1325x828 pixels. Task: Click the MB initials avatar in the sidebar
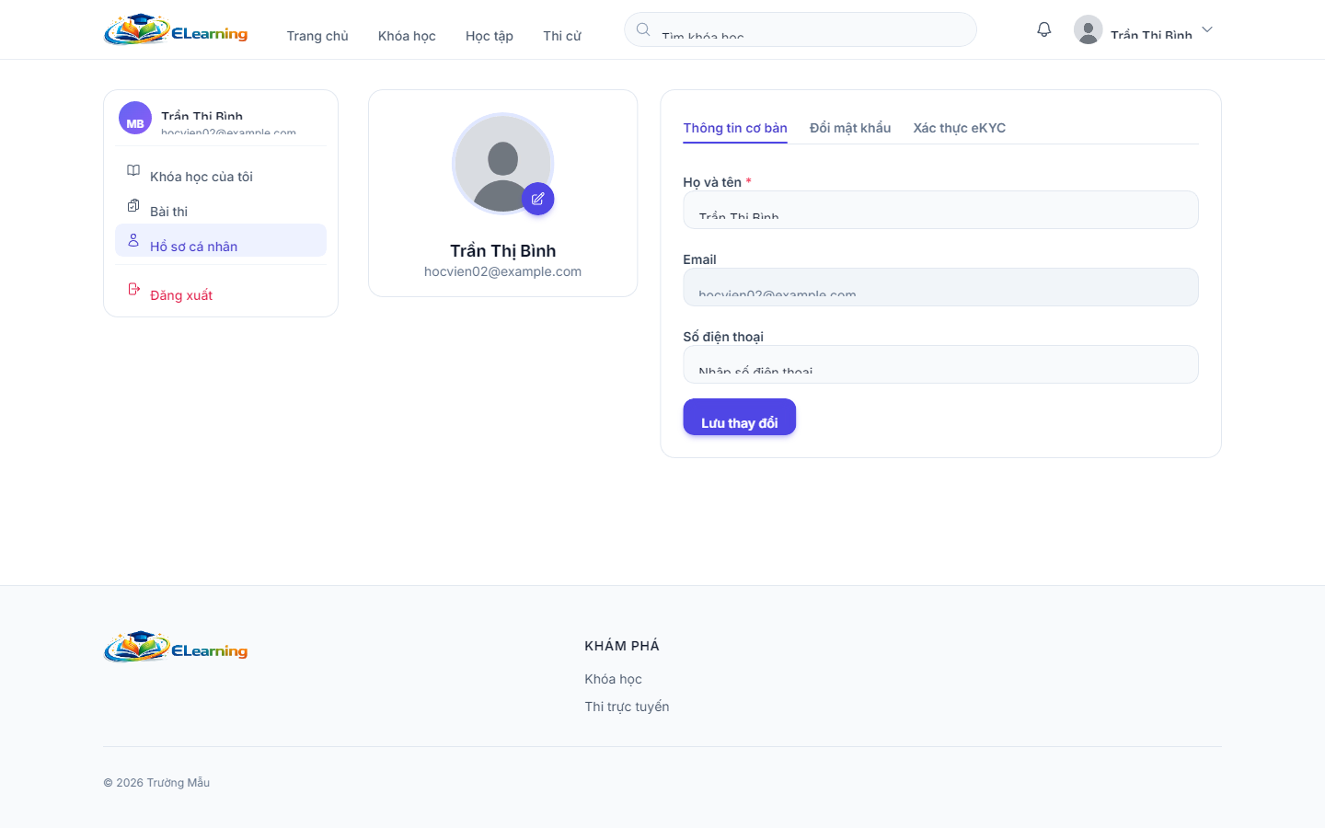[135, 118]
